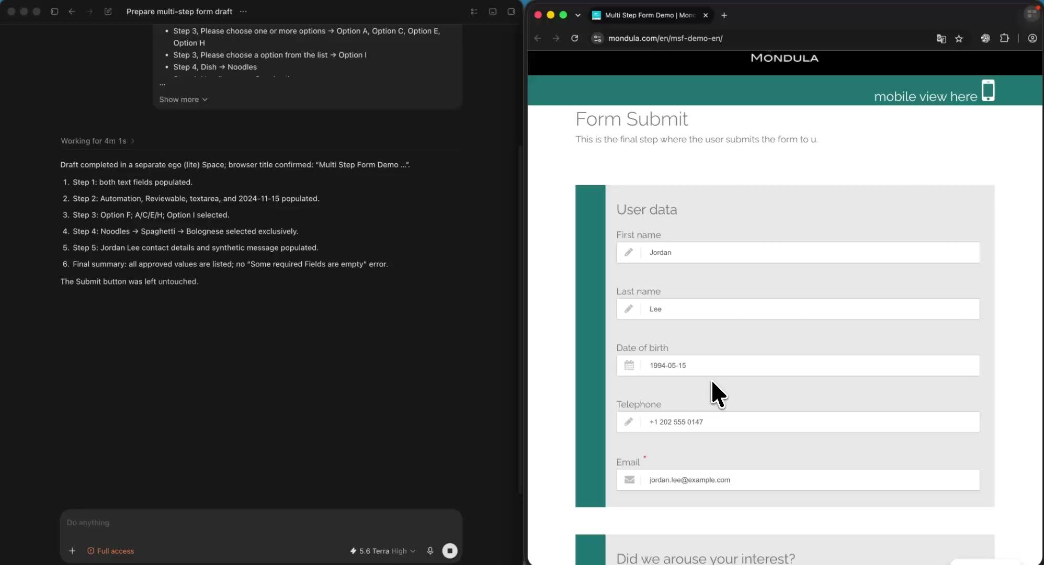Click the calendar icon in Date of birth
1044x565 pixels.
click(x=629, y=365)
